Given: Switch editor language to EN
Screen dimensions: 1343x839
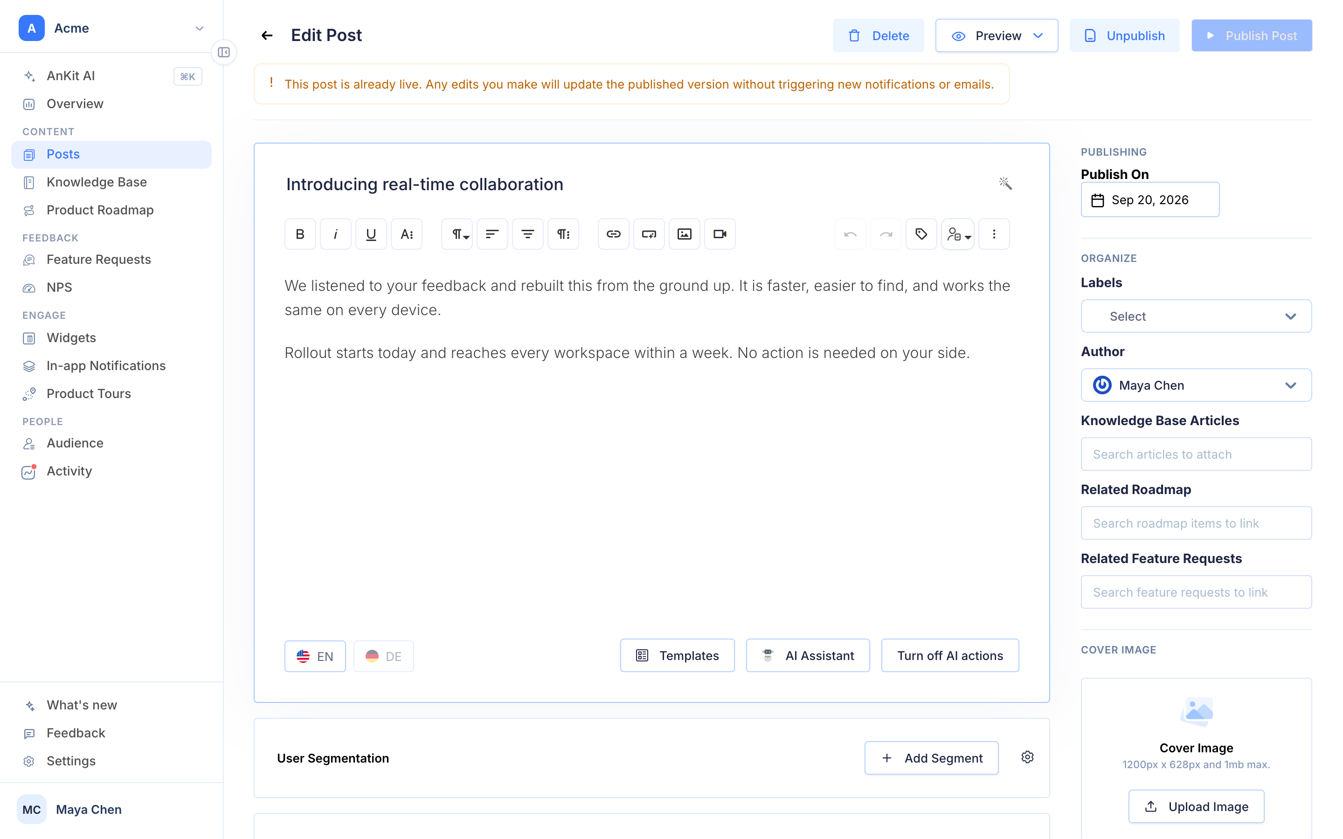Looking at the screenshot, I should point(315,656).
